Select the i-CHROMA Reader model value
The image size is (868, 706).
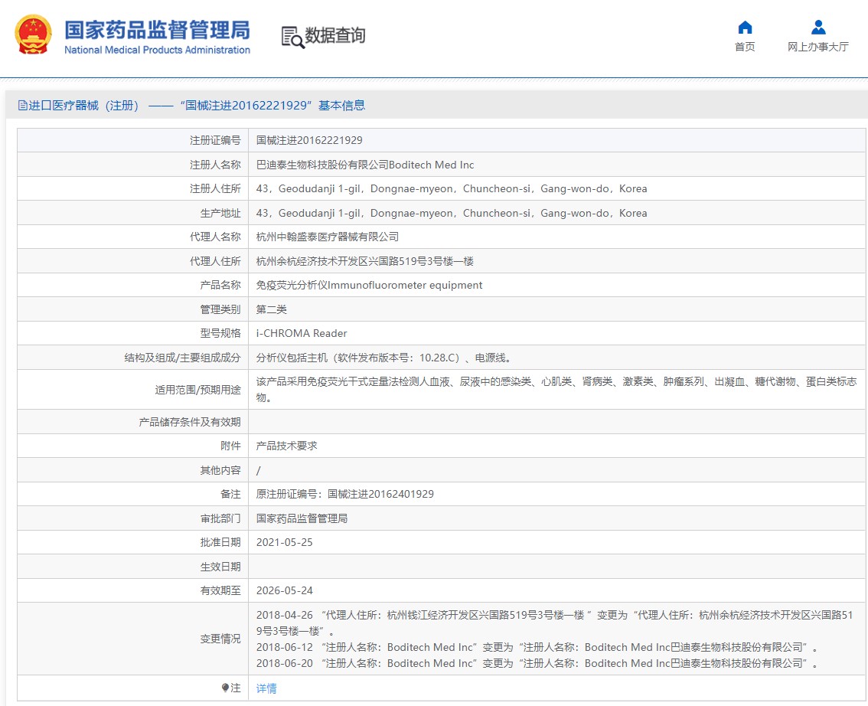point(302,333)
